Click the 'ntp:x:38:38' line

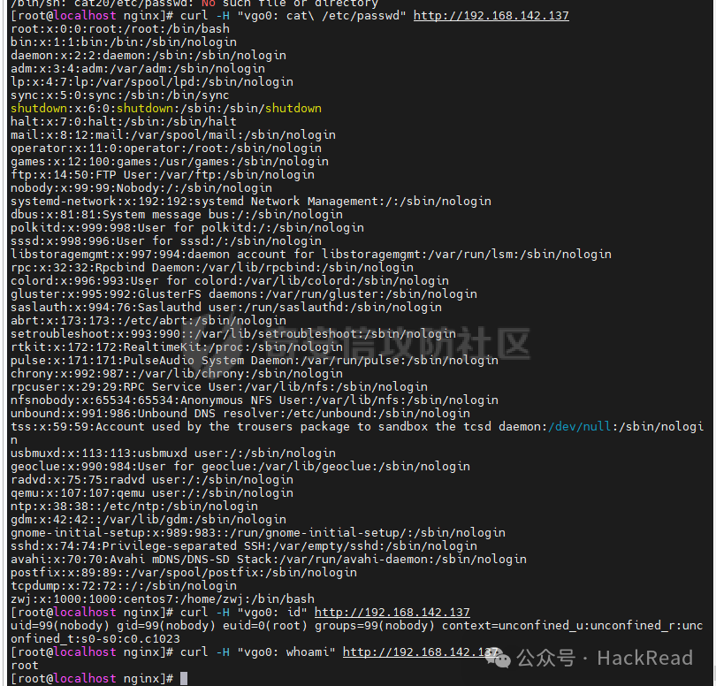[134, 506]
